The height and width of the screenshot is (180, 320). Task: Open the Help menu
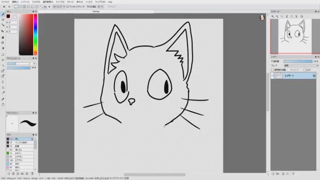click(x=110, y=2)
